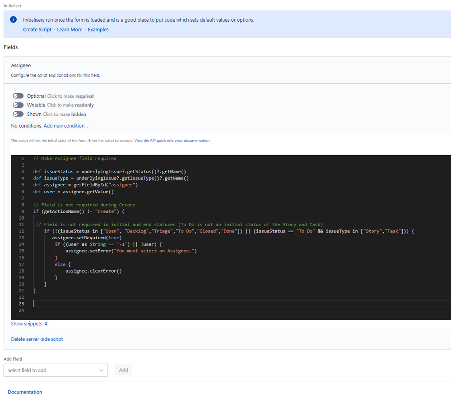Toggle the Writable switch to make readonly
The image size is (451, 398).
click(x=18, y=105)
